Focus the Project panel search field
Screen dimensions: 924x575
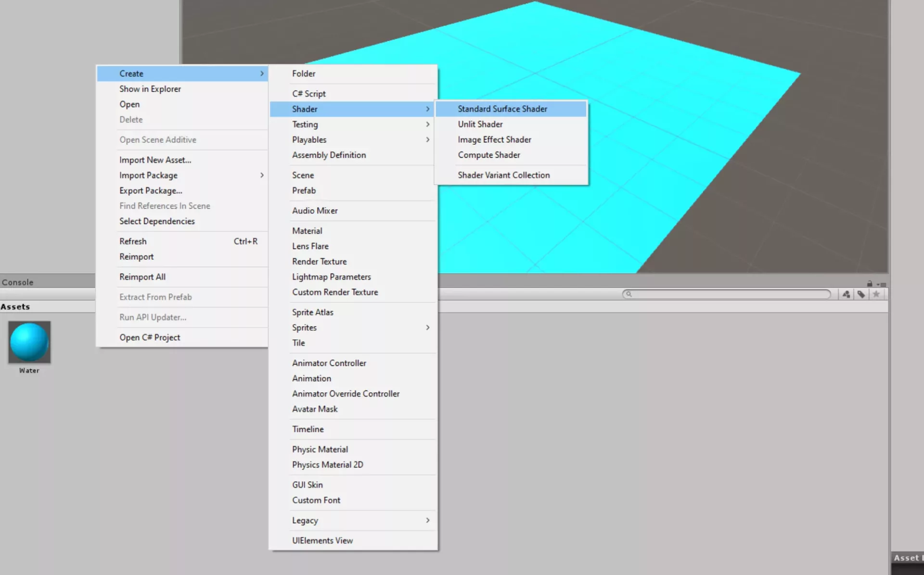point(727,294)
